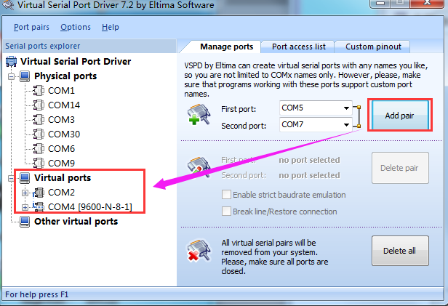The width and height of the screenshot is (448, 306).
Task: Click the Add pair button
Action: pos(399,116)
